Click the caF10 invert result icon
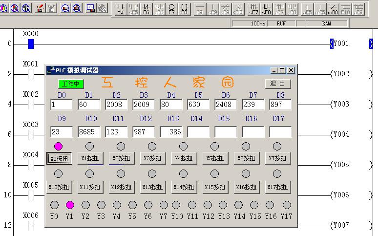The image size is (378, 236). [333, 8]
